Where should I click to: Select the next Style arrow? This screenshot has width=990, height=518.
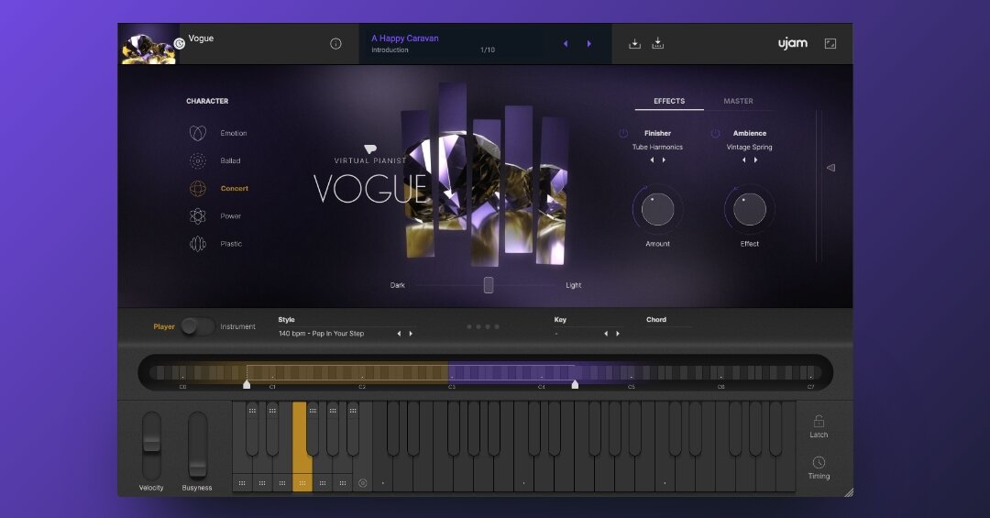(x=411, y=334)
